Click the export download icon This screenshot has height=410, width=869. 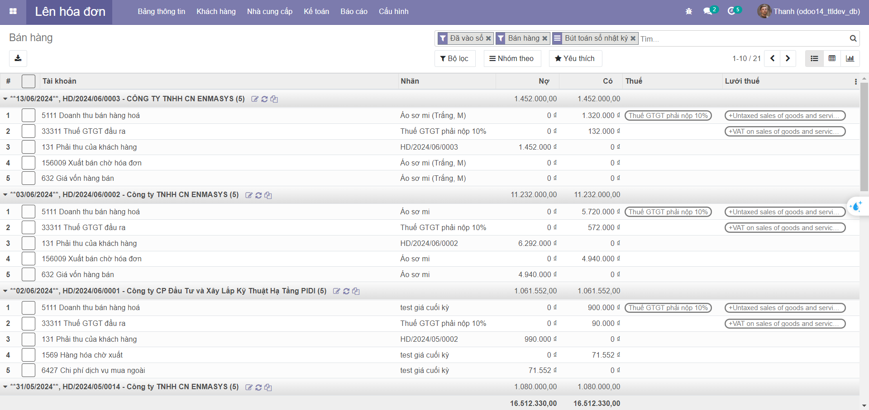(18, 58)
